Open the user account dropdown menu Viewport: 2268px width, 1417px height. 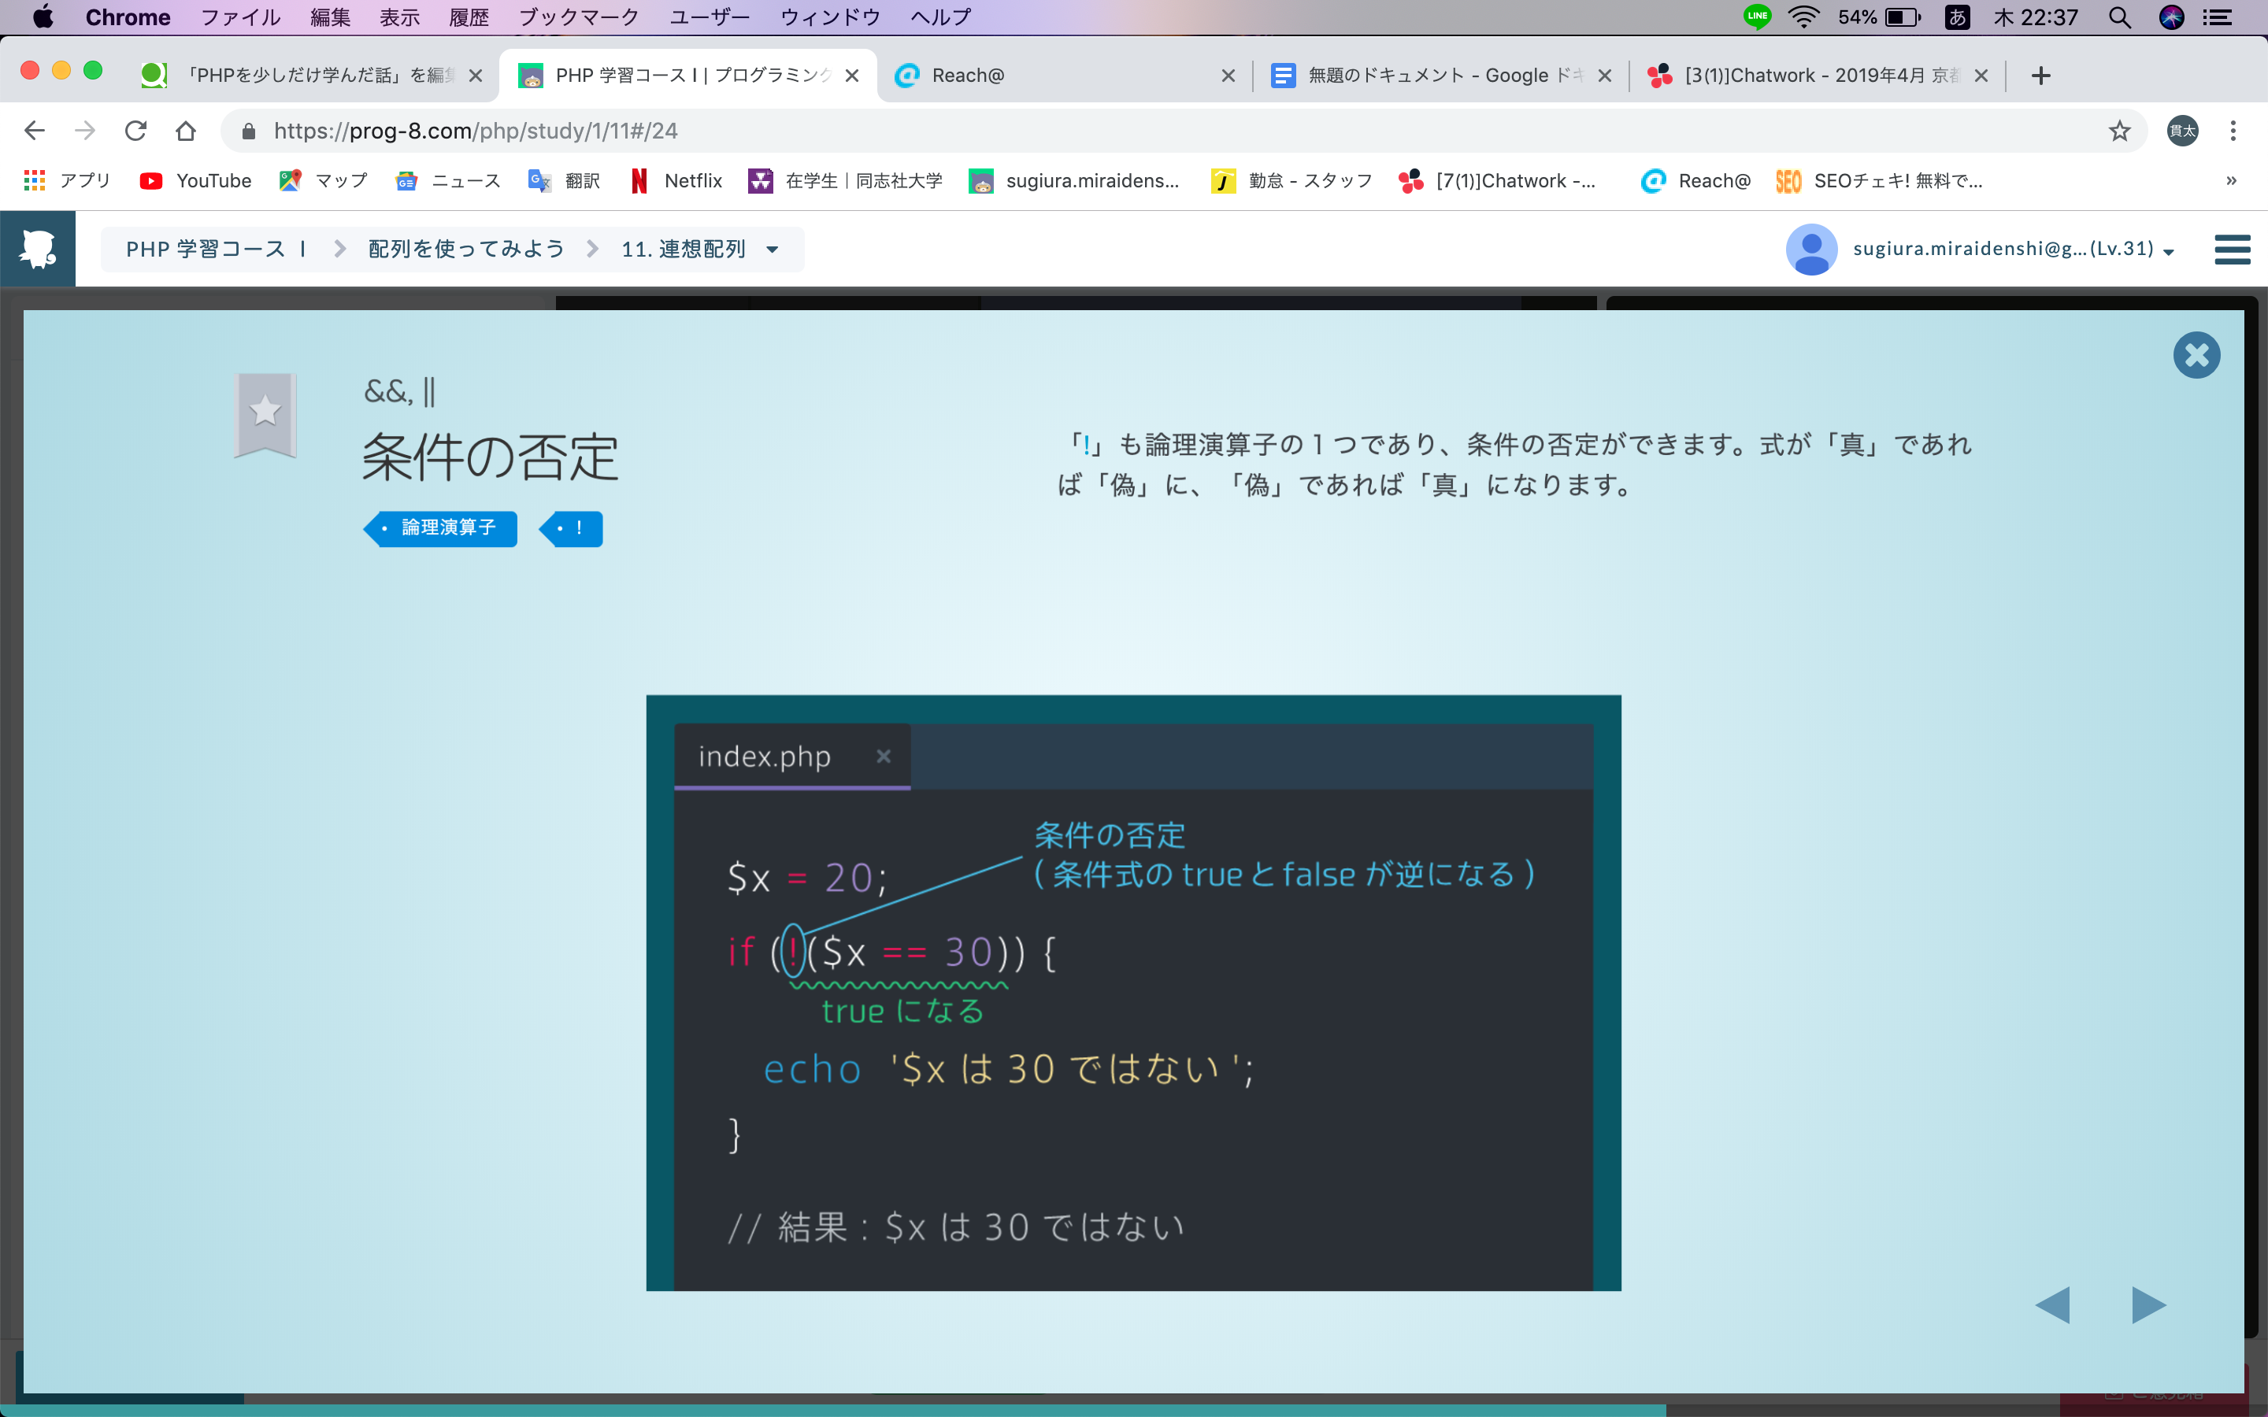click(2013, 250)
